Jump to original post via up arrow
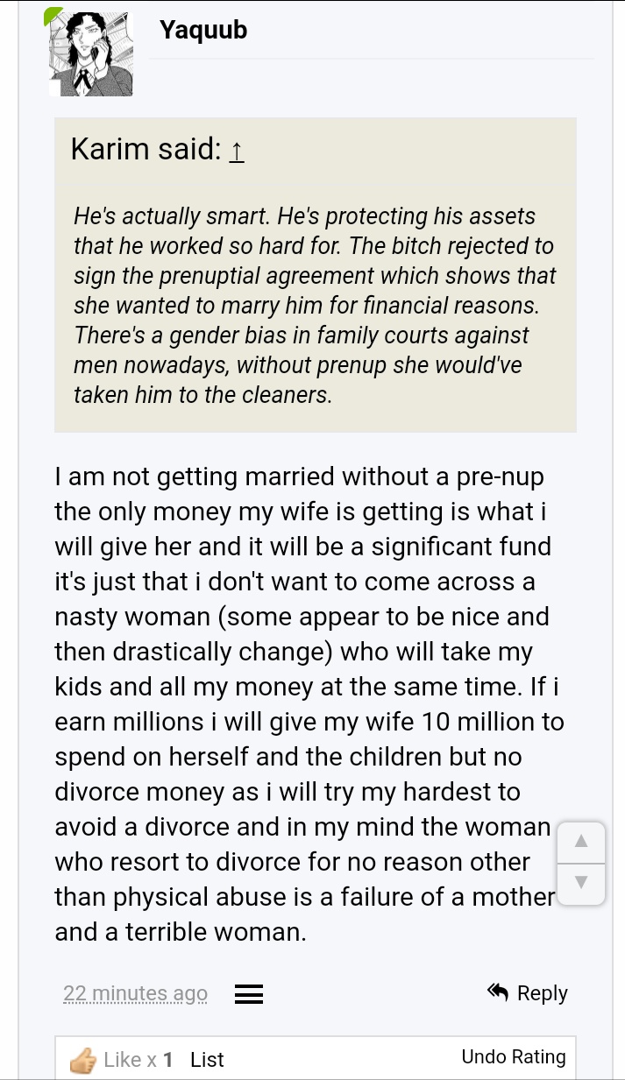625x1080 pixels. (236, 151)
